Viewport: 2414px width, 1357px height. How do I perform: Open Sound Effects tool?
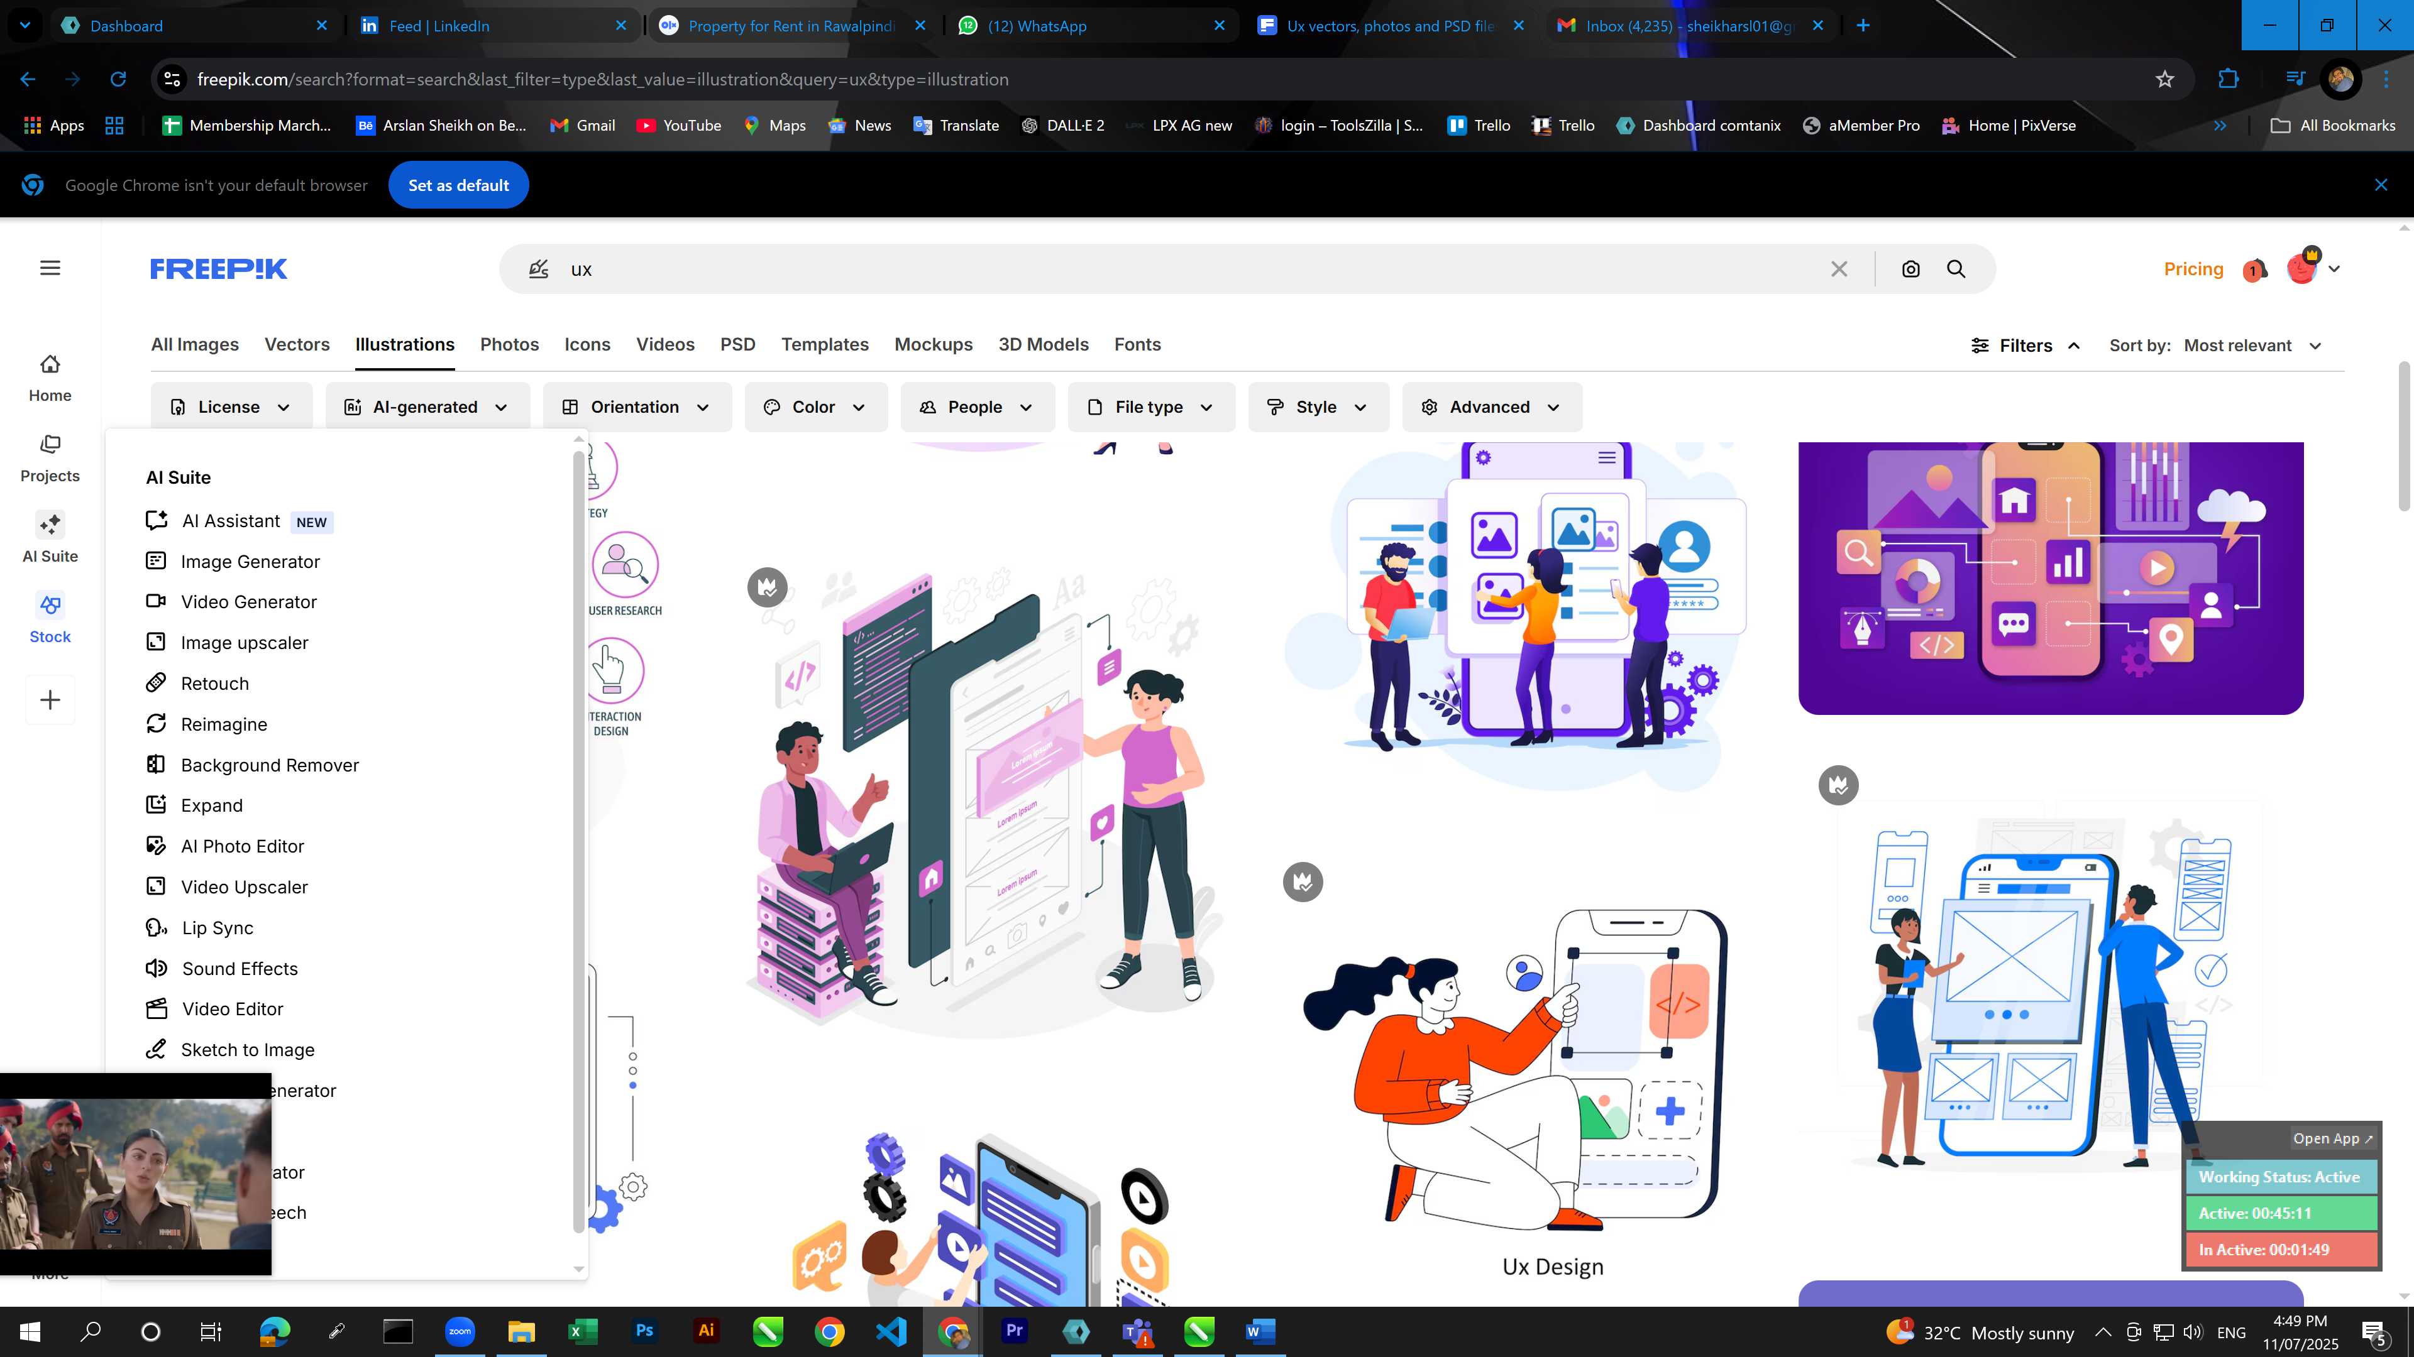point(222,968)
